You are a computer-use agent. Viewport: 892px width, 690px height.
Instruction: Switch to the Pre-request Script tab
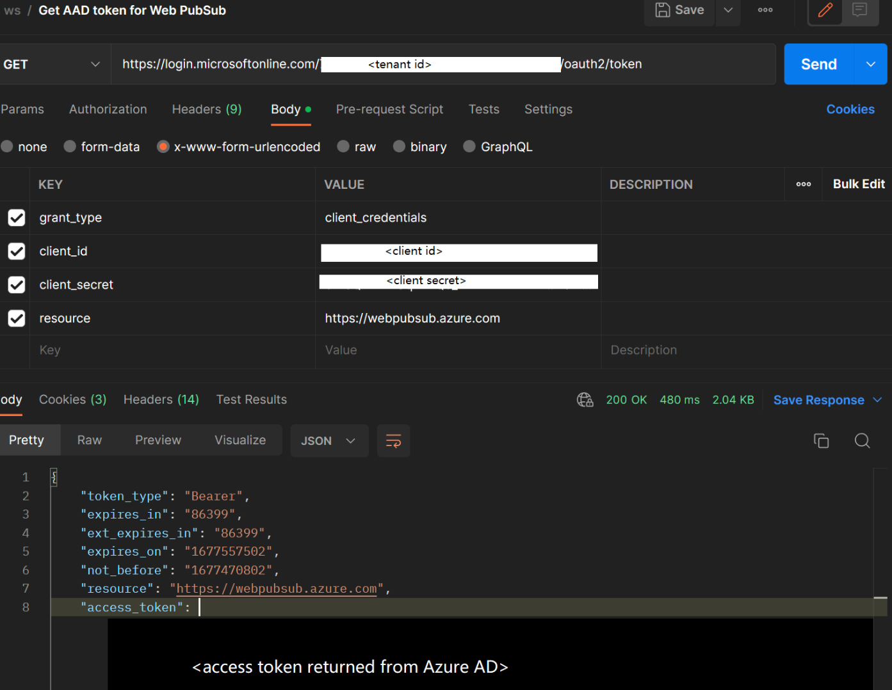[389, 109]
